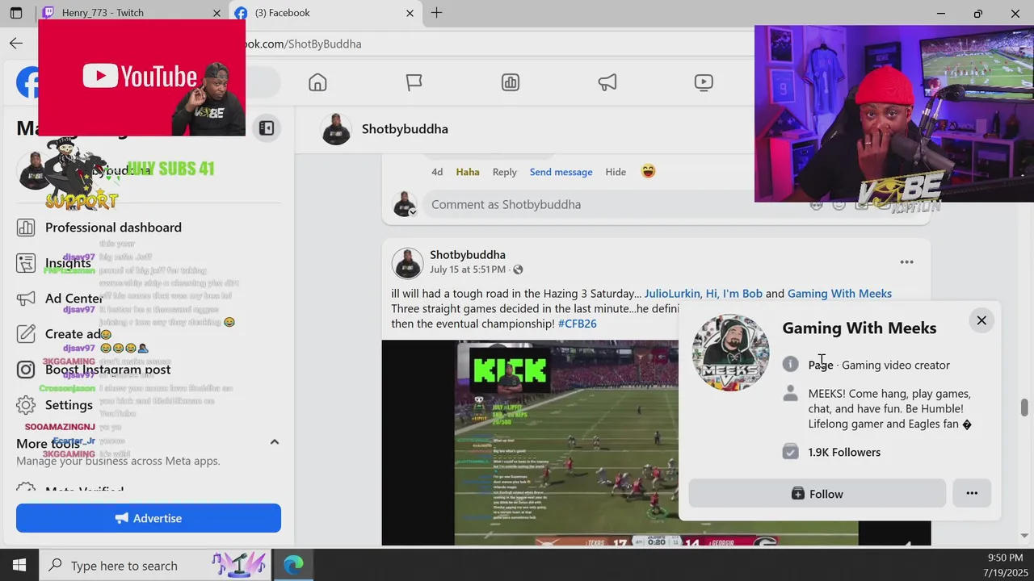
Task: Open the Windows Start menu
Action: pyautogui.click(x=19, y=565)
